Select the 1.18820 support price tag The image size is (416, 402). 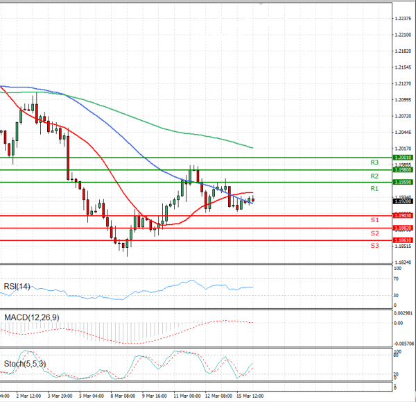(x=403, y=228)
